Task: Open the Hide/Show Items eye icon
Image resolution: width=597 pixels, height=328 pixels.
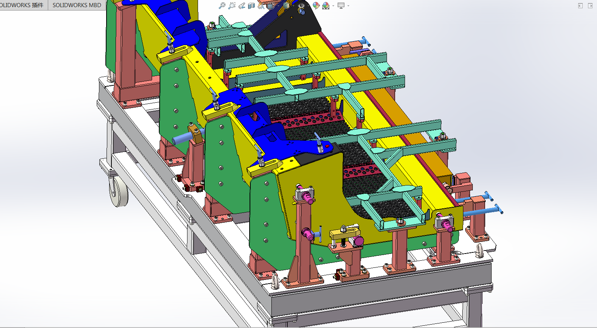Action: (x=301, y=6)
